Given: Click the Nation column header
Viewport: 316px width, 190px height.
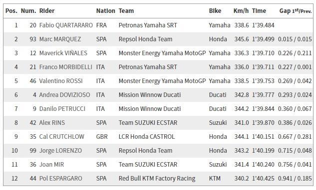Looking at the screenshot, I should pyautogui.click(x=106, y=11).
